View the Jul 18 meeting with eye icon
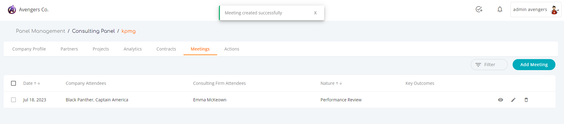 point(500,100)
